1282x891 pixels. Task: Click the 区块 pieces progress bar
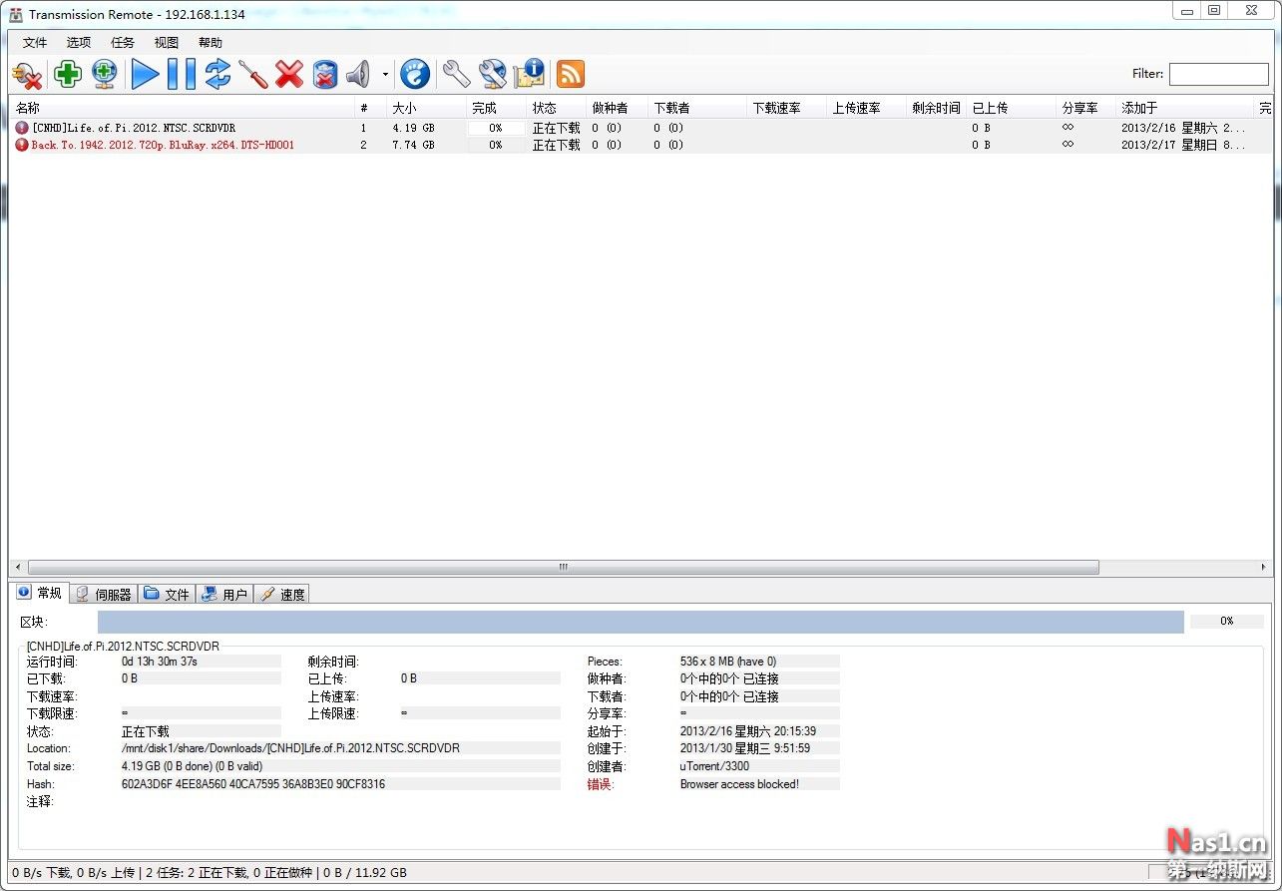click(x=641, y=622)
